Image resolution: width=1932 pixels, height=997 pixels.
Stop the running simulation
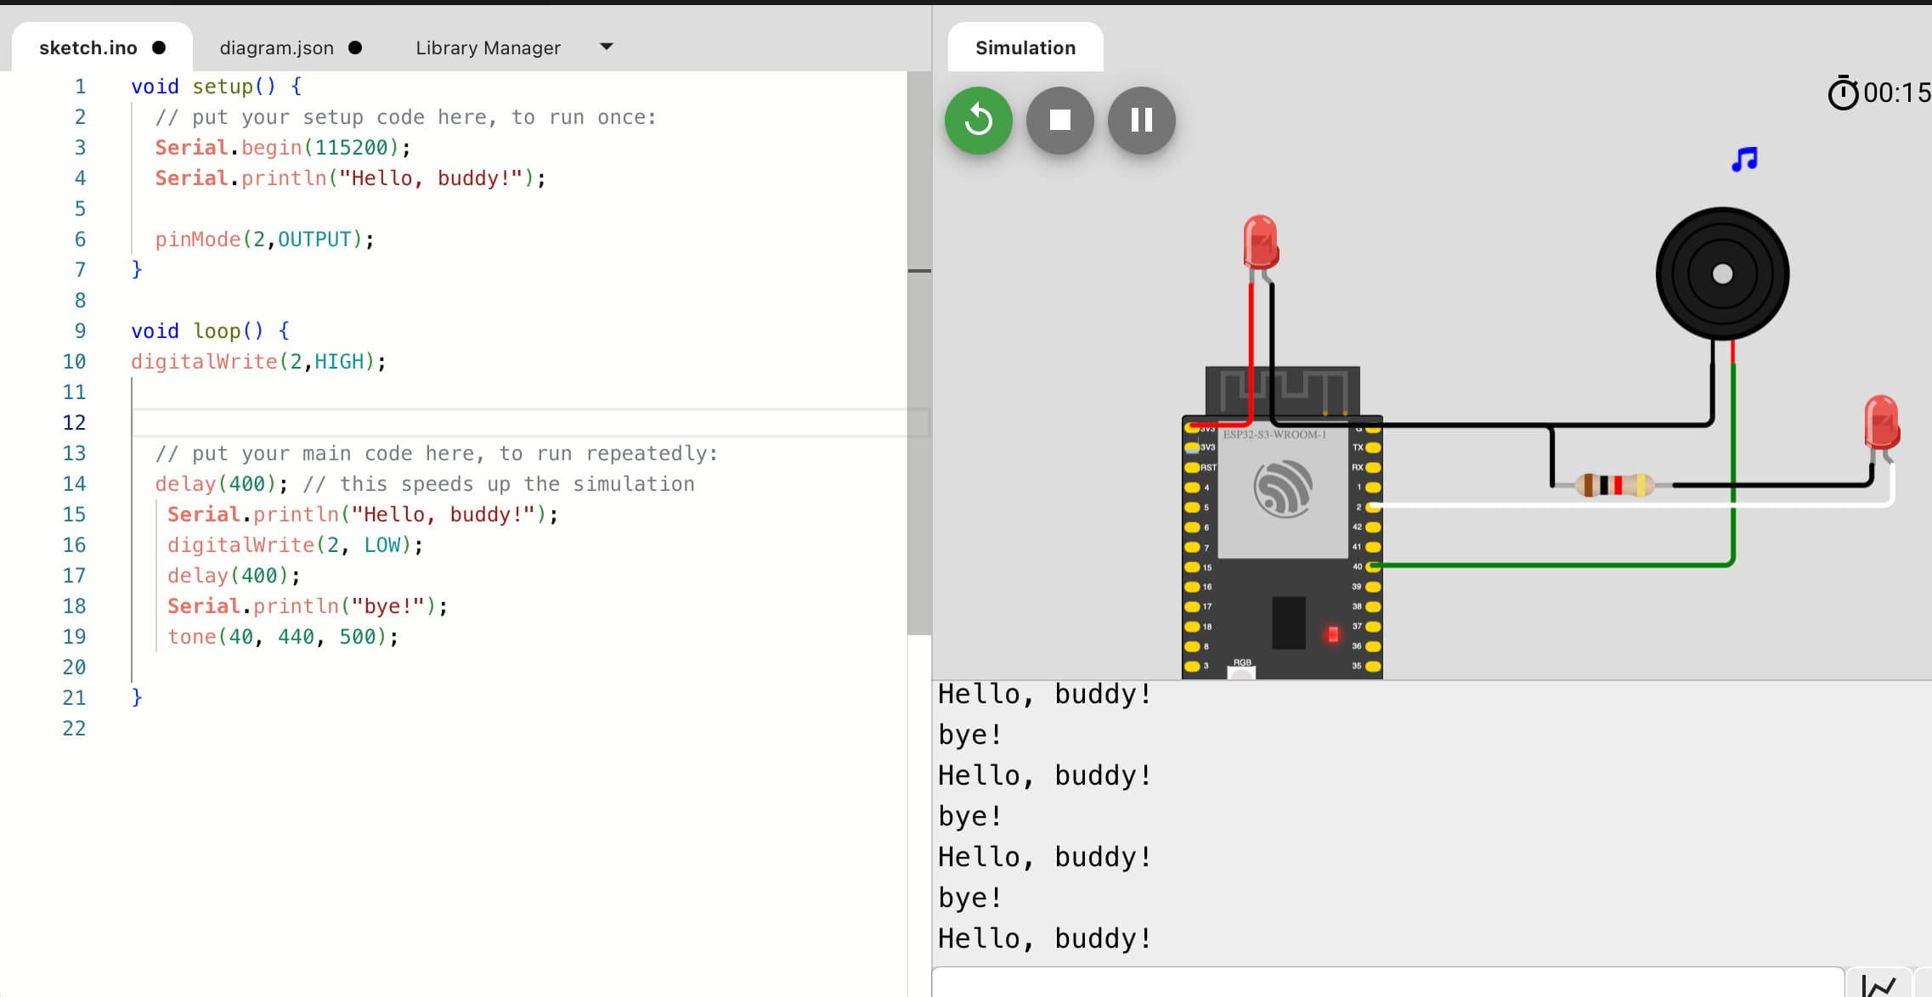[1059, 121]
